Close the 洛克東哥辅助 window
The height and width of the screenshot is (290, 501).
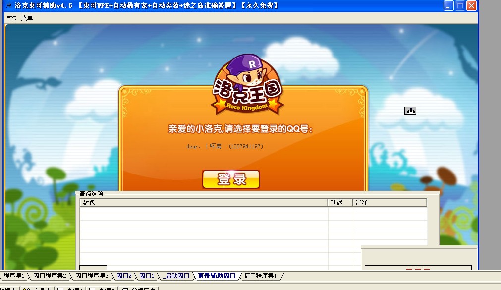click(471, 6)
